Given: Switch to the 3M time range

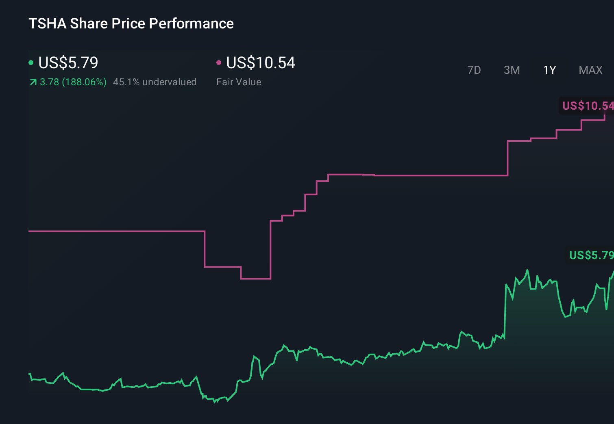Looking at the screenshot, I should pyautogui.click(x=512, y=70).
